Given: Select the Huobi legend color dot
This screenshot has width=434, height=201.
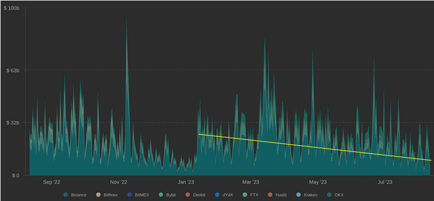Looking at the screenshot, I should click(270, 195).
